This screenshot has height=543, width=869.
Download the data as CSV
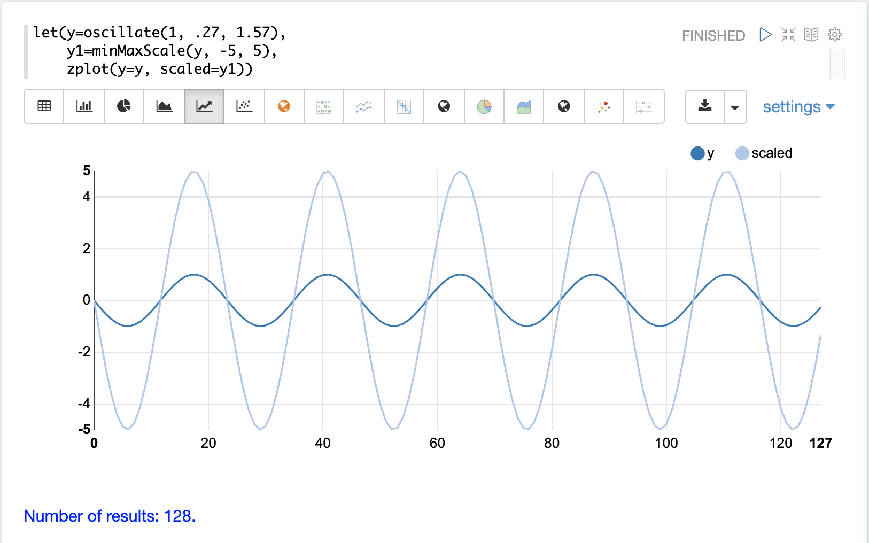click(705, 106)
